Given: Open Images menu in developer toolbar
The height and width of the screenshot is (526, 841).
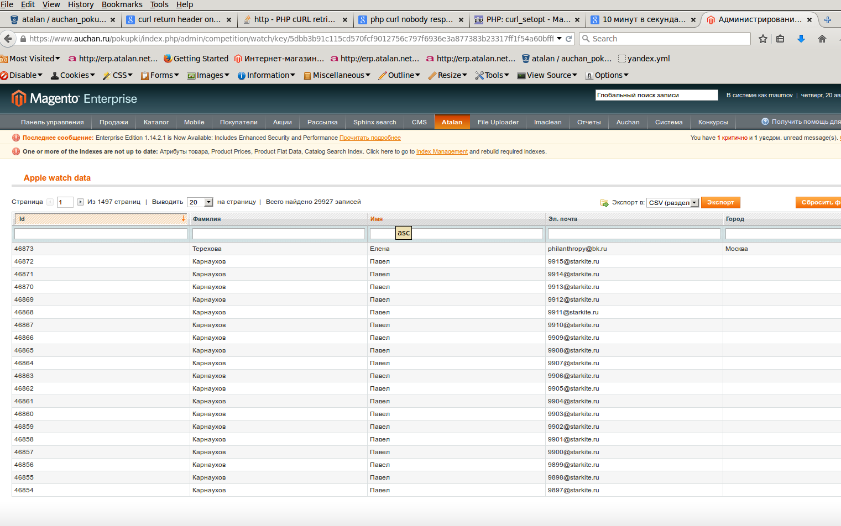Looking at the screenshot, I should click(x=208, y=75).
